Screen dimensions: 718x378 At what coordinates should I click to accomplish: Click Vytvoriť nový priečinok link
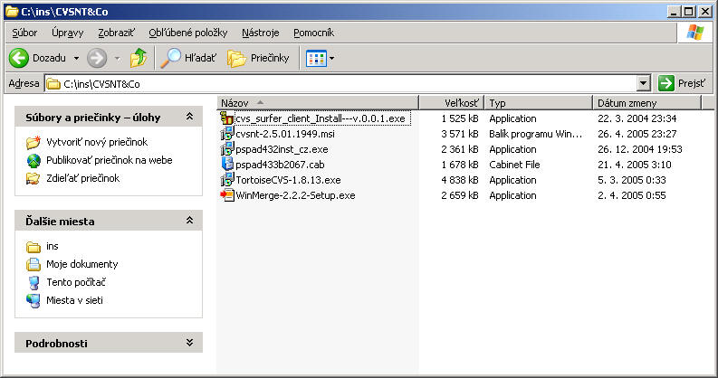coord(97,142)
